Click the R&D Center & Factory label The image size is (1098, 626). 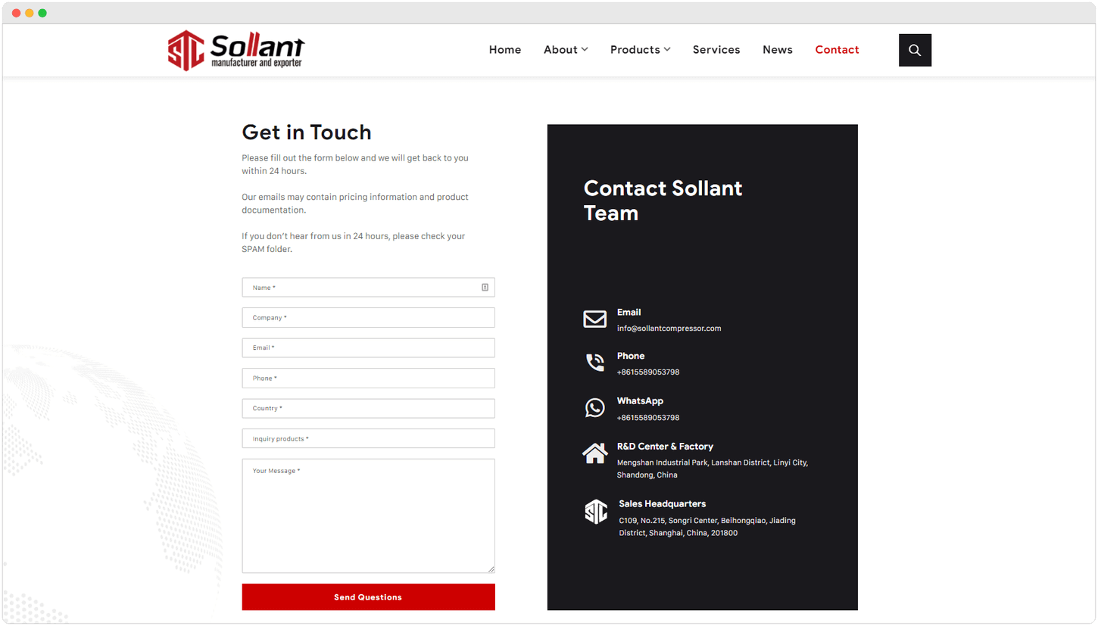665,447
